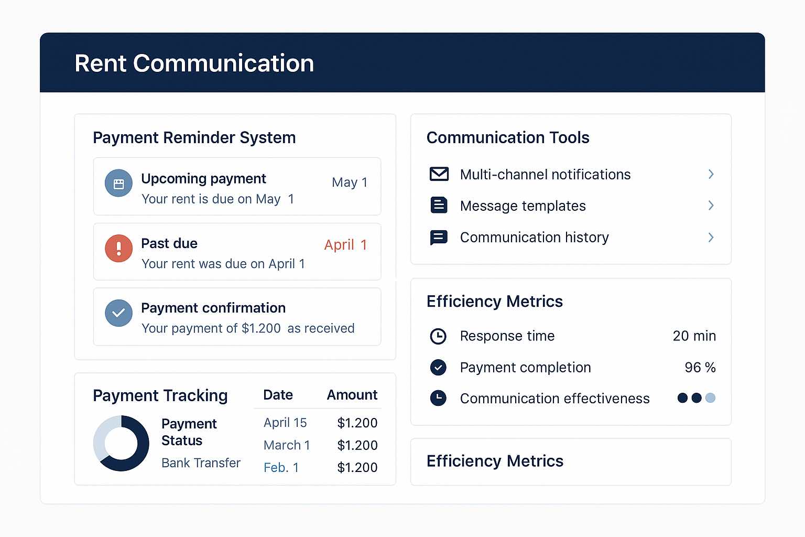Expand Message templates with its chevron

coord(711,205)
